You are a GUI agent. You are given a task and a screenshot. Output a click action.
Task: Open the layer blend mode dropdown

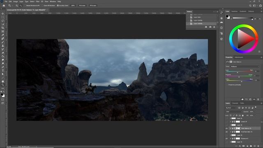[234, 111]
